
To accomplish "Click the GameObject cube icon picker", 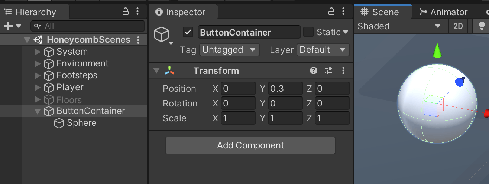I will pyautogui.click(x=164, y=36).
